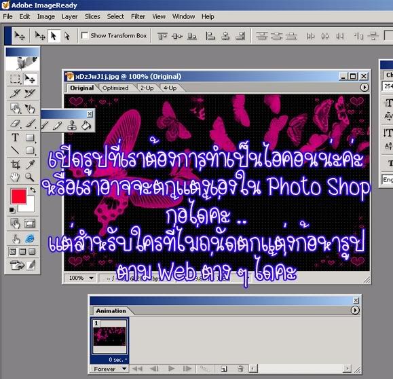Pick the Pencil tool in the floating tool strip
The height and width of the screenshot is (379, 393).
tap(58, 125)
